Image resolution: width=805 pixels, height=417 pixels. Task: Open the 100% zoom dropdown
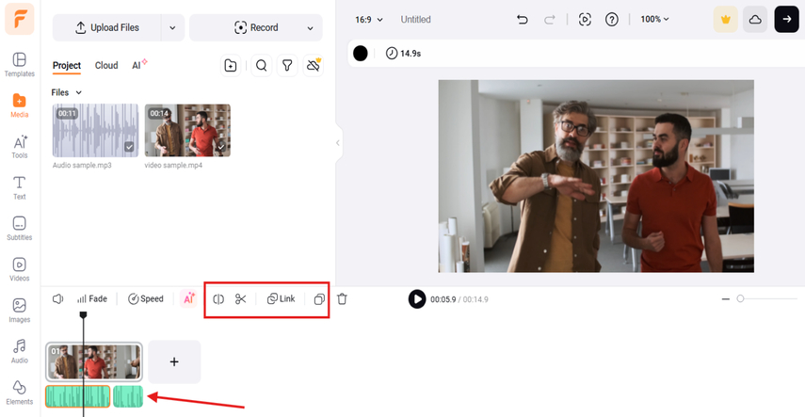[654, 20]
